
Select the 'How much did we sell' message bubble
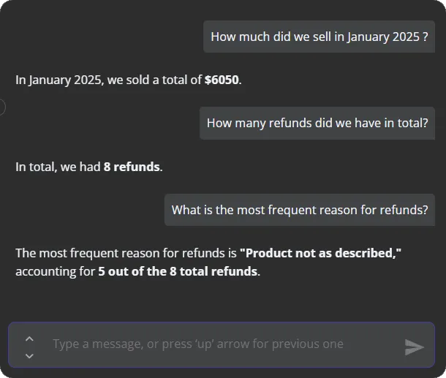[319, 37]
